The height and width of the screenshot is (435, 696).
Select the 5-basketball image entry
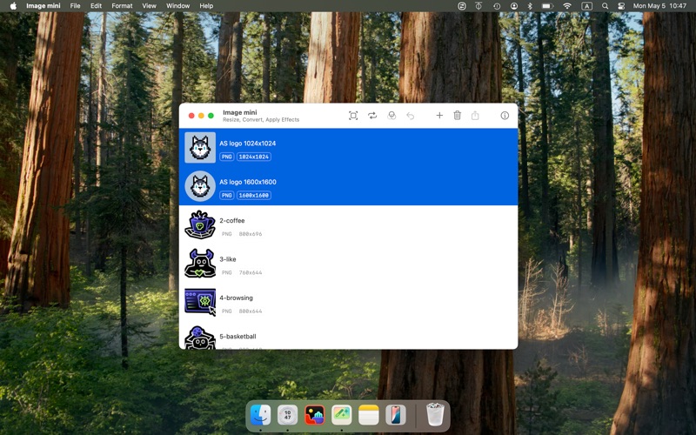click(349, 337)
